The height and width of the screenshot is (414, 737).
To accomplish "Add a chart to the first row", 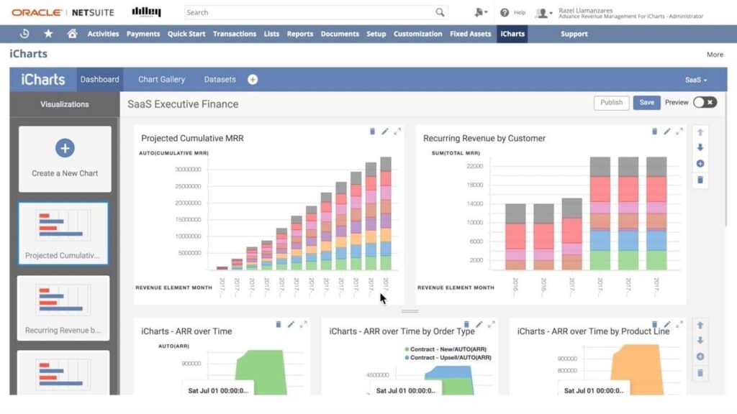I will (700, 163).
